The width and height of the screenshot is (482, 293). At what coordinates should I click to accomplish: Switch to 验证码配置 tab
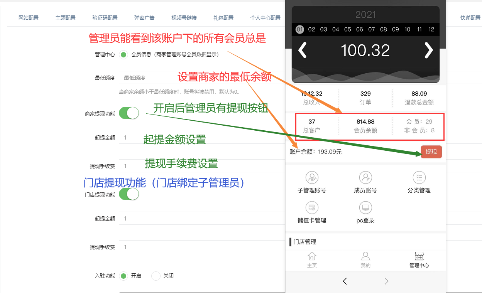point(105,18)
